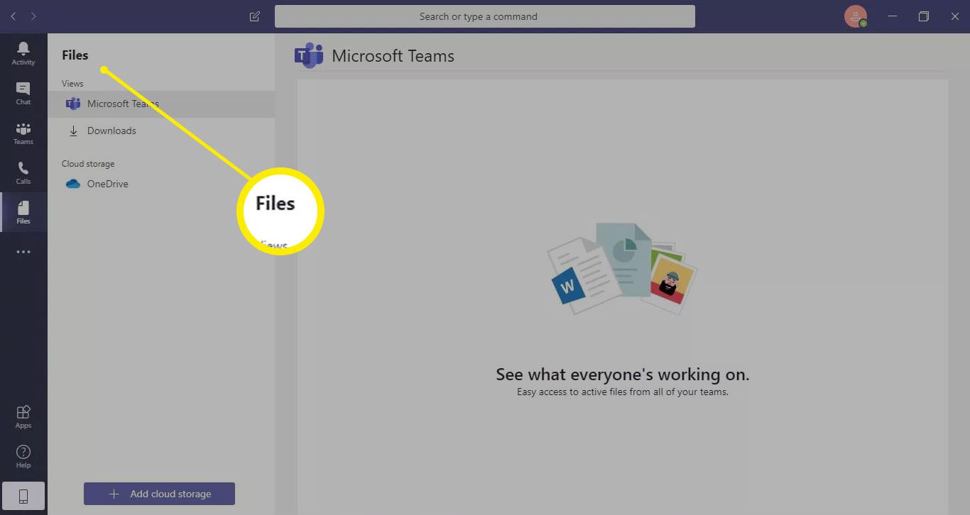The width and height of the screenshot is (970, 515).
Task: Click the search or command box
Action: coord(485,16)
